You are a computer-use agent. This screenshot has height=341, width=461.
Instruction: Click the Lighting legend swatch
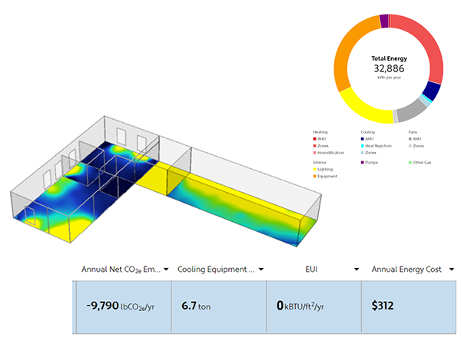315,169
